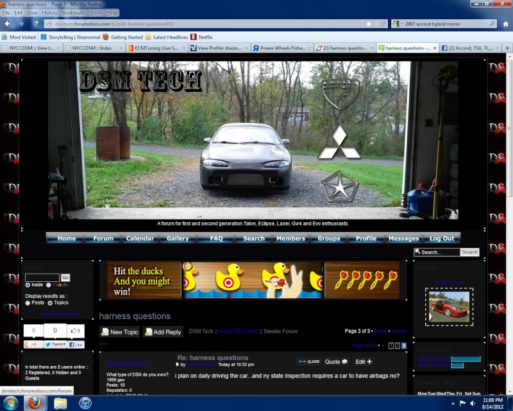
Task: Go to page 2 of the topic
Action: pos(398,345)
